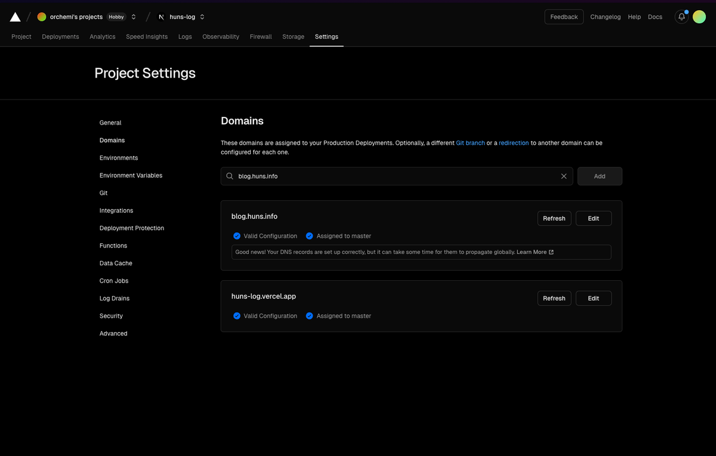Expand the huns-log project switcher
Screen dimensions: 716x456
[x=202, y=17]
